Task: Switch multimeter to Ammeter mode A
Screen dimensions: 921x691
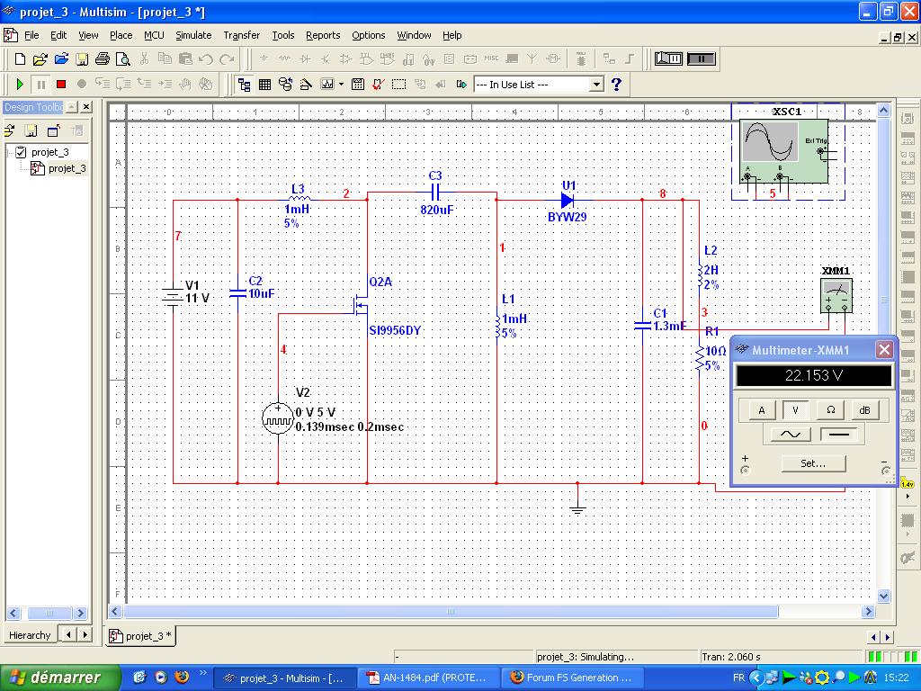Action: (761, 410)
